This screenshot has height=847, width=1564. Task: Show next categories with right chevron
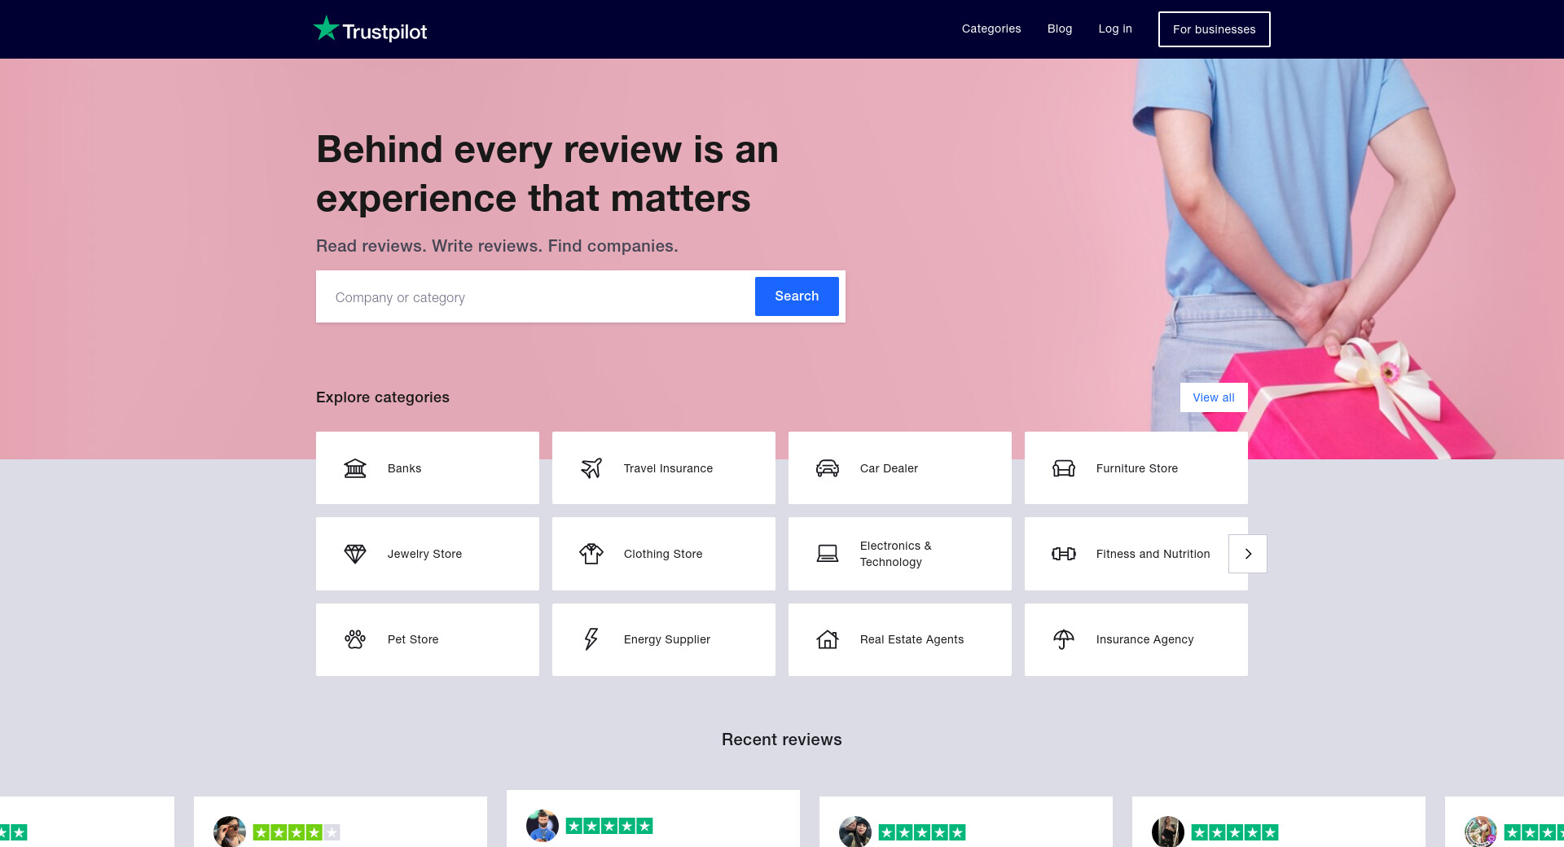click(x=1248, y=554)
